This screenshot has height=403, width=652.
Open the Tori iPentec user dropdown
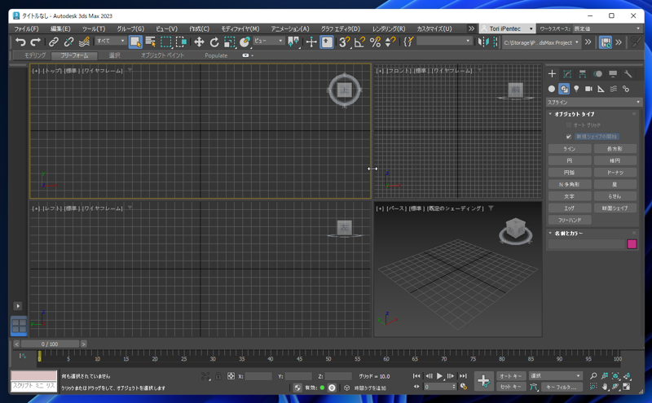507,28
